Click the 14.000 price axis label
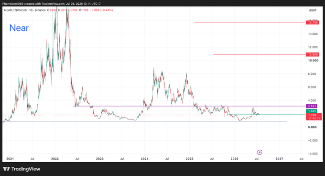The width and height of the screenshot is (325, 176). tap(313, 34)
